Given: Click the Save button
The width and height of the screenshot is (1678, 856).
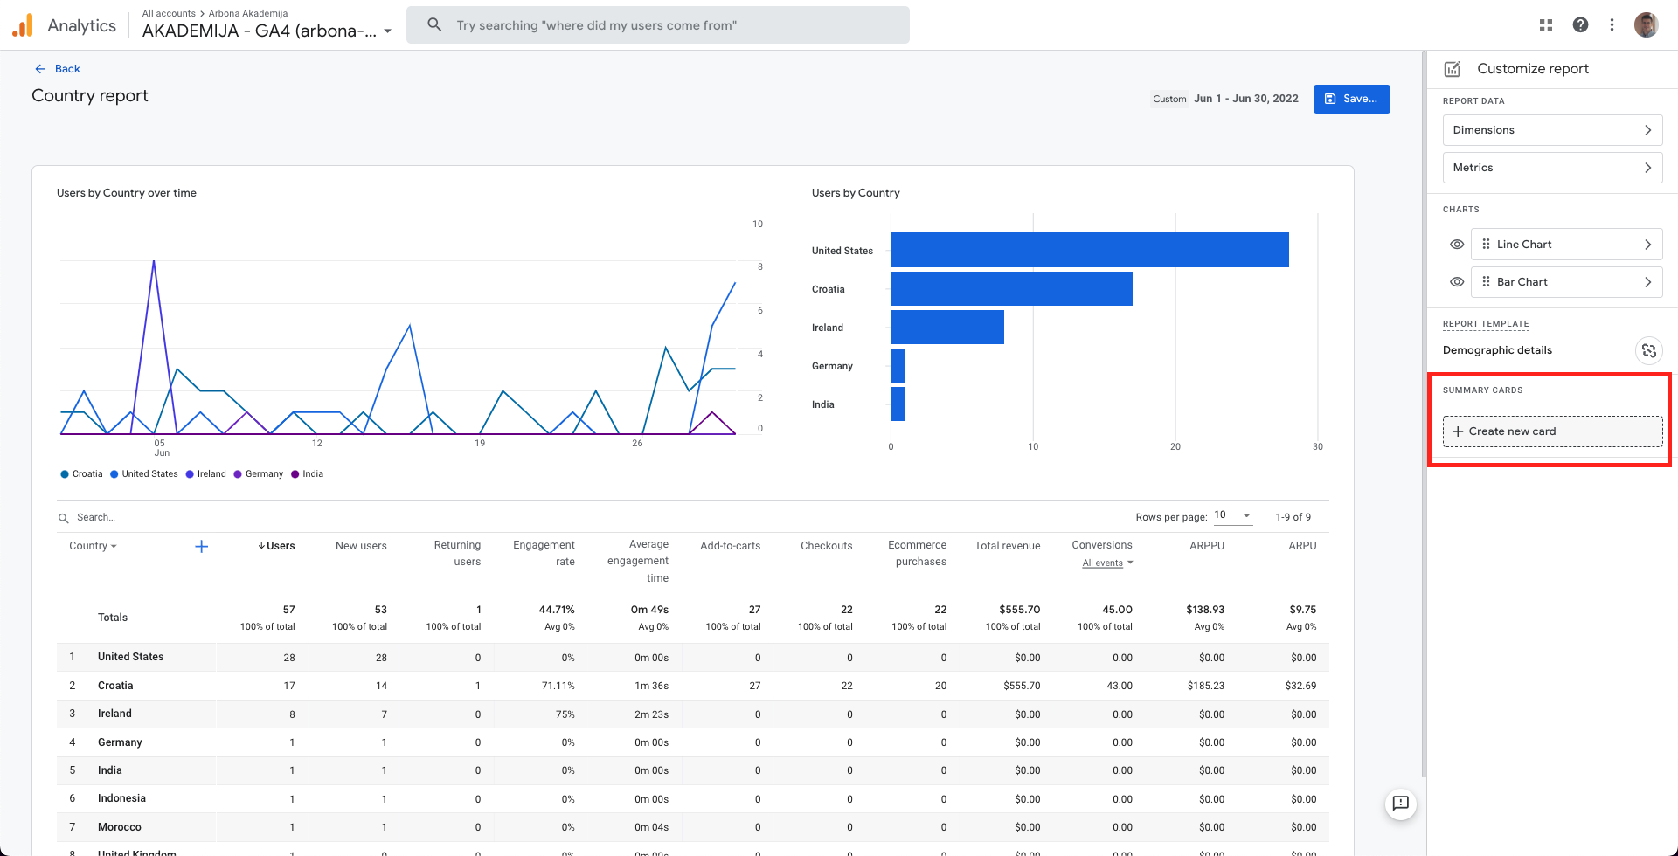Looking at the screenshot, I should point(1351,99).
